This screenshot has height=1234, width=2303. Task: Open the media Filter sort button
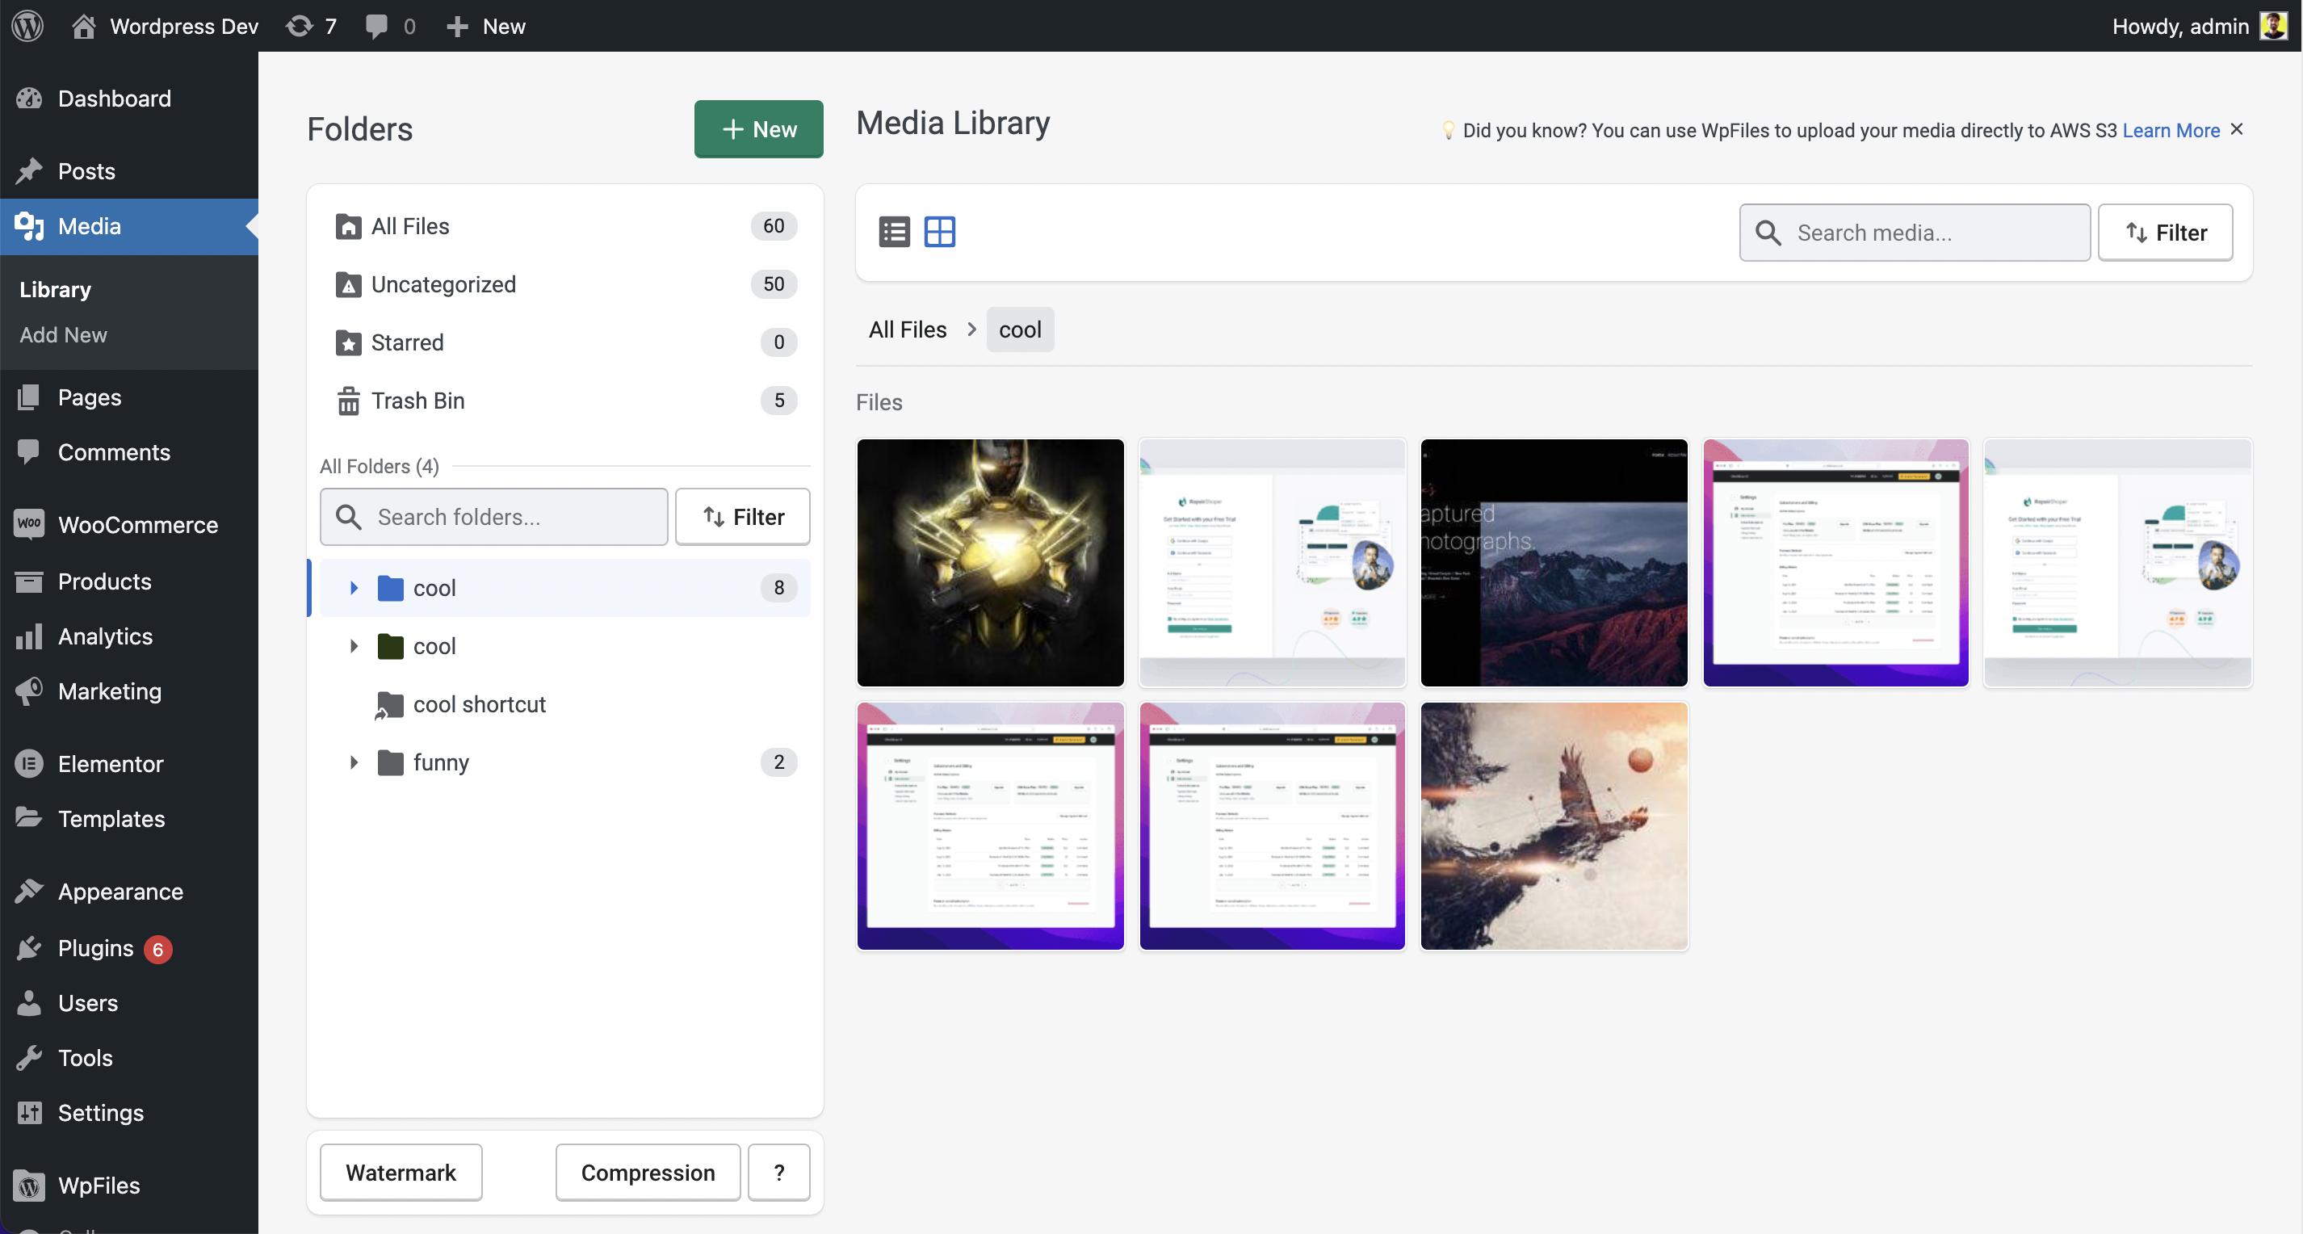pos(2164,233)
